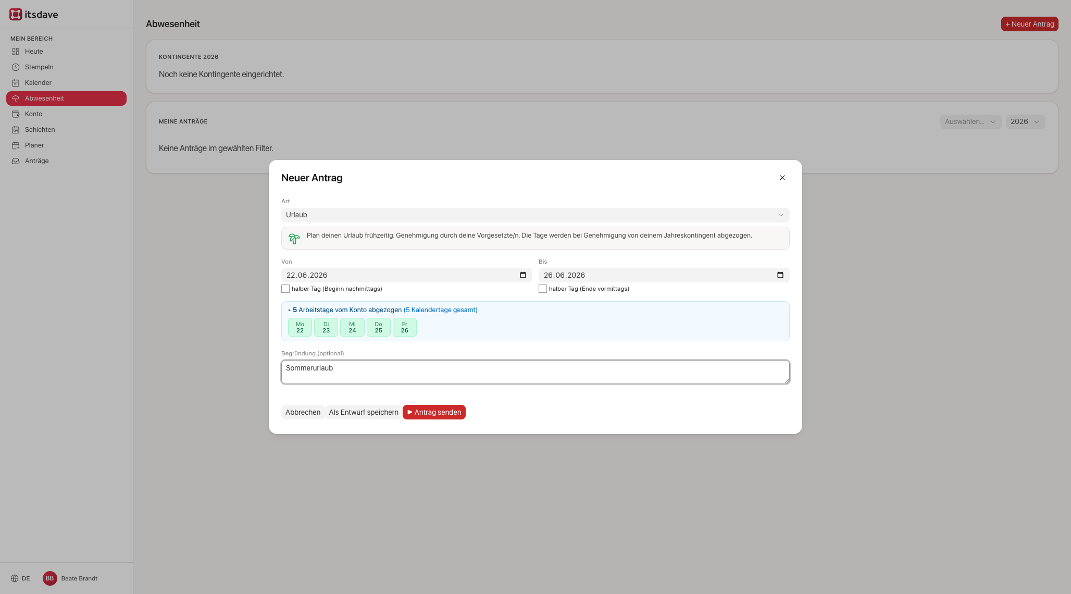
Task: Expand the Arbeitstage vom Konto abgezogen details
Action: 383,310
